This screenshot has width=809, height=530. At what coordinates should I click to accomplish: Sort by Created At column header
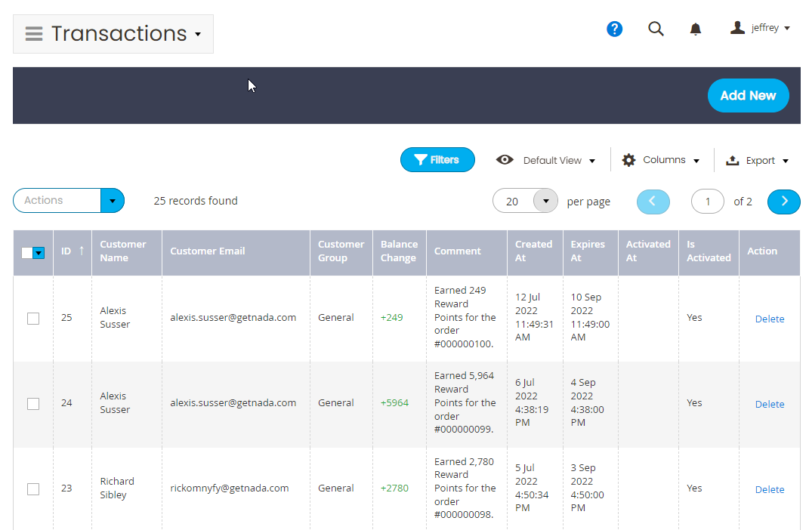pos(535,251)
